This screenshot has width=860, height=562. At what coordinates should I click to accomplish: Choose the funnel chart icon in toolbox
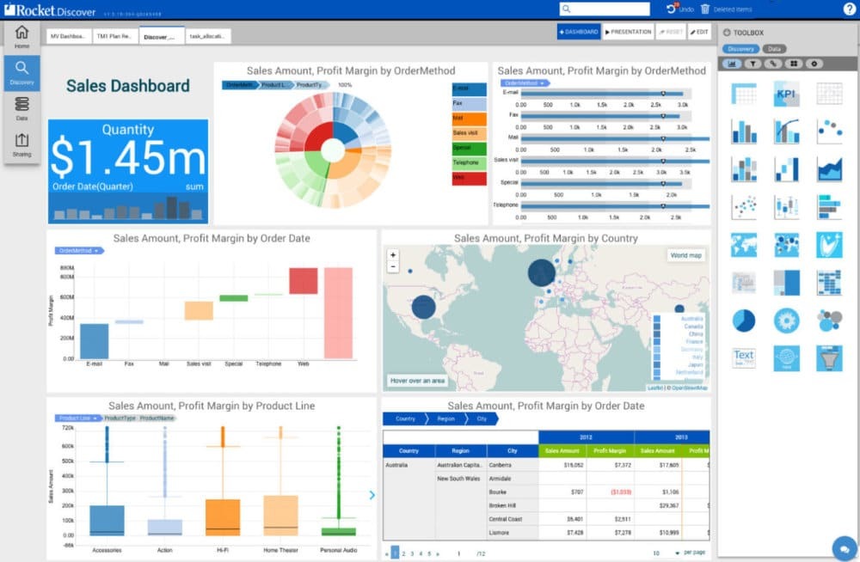coord(829,357)
